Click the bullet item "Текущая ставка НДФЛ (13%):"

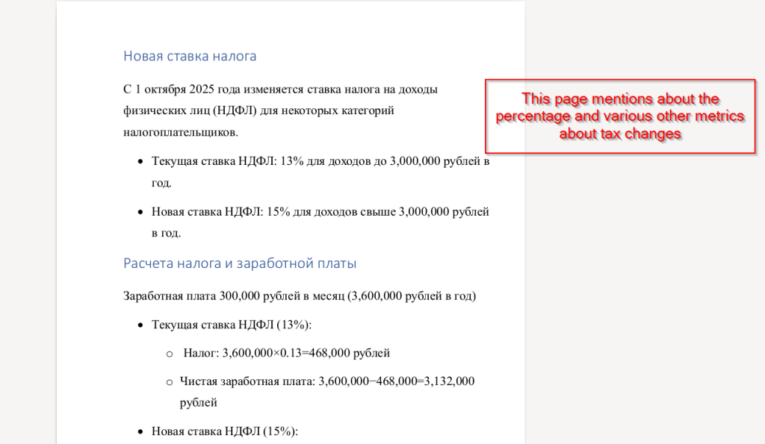(x=231, y=325)
